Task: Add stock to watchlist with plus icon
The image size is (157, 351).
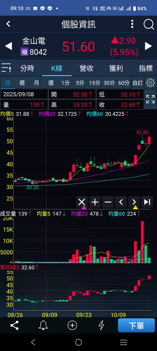Action: point(72,325)
